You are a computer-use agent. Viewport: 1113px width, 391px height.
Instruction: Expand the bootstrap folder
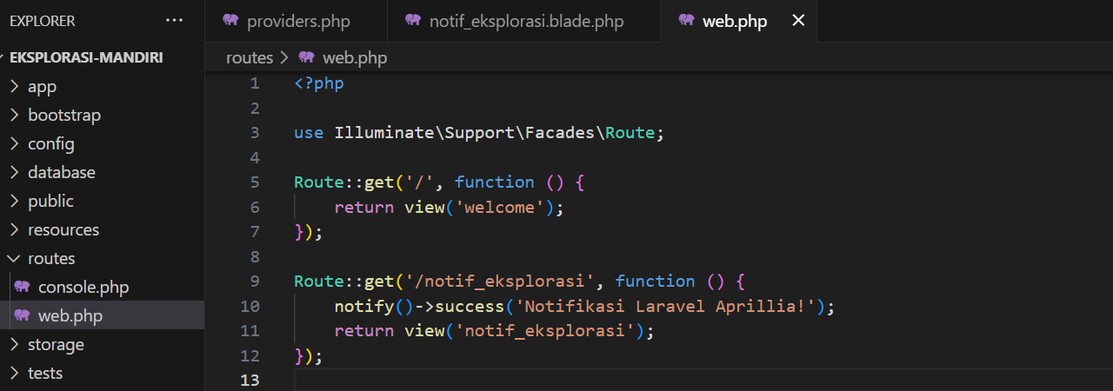coord(63,115)
